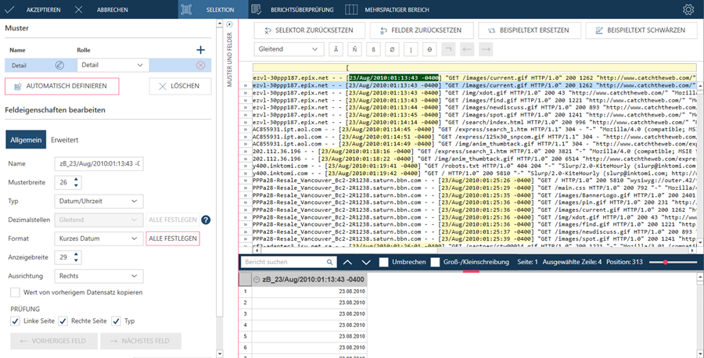This screenshot has height=358, width=704.
Task: Click the Akzeptieren checkmark icon
Action: [x=9, y=9]
